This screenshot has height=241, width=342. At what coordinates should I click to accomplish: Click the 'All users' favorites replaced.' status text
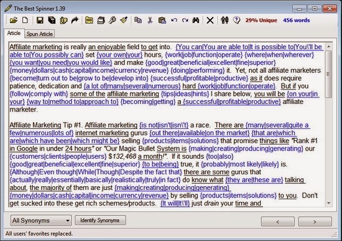click(39, 234)
